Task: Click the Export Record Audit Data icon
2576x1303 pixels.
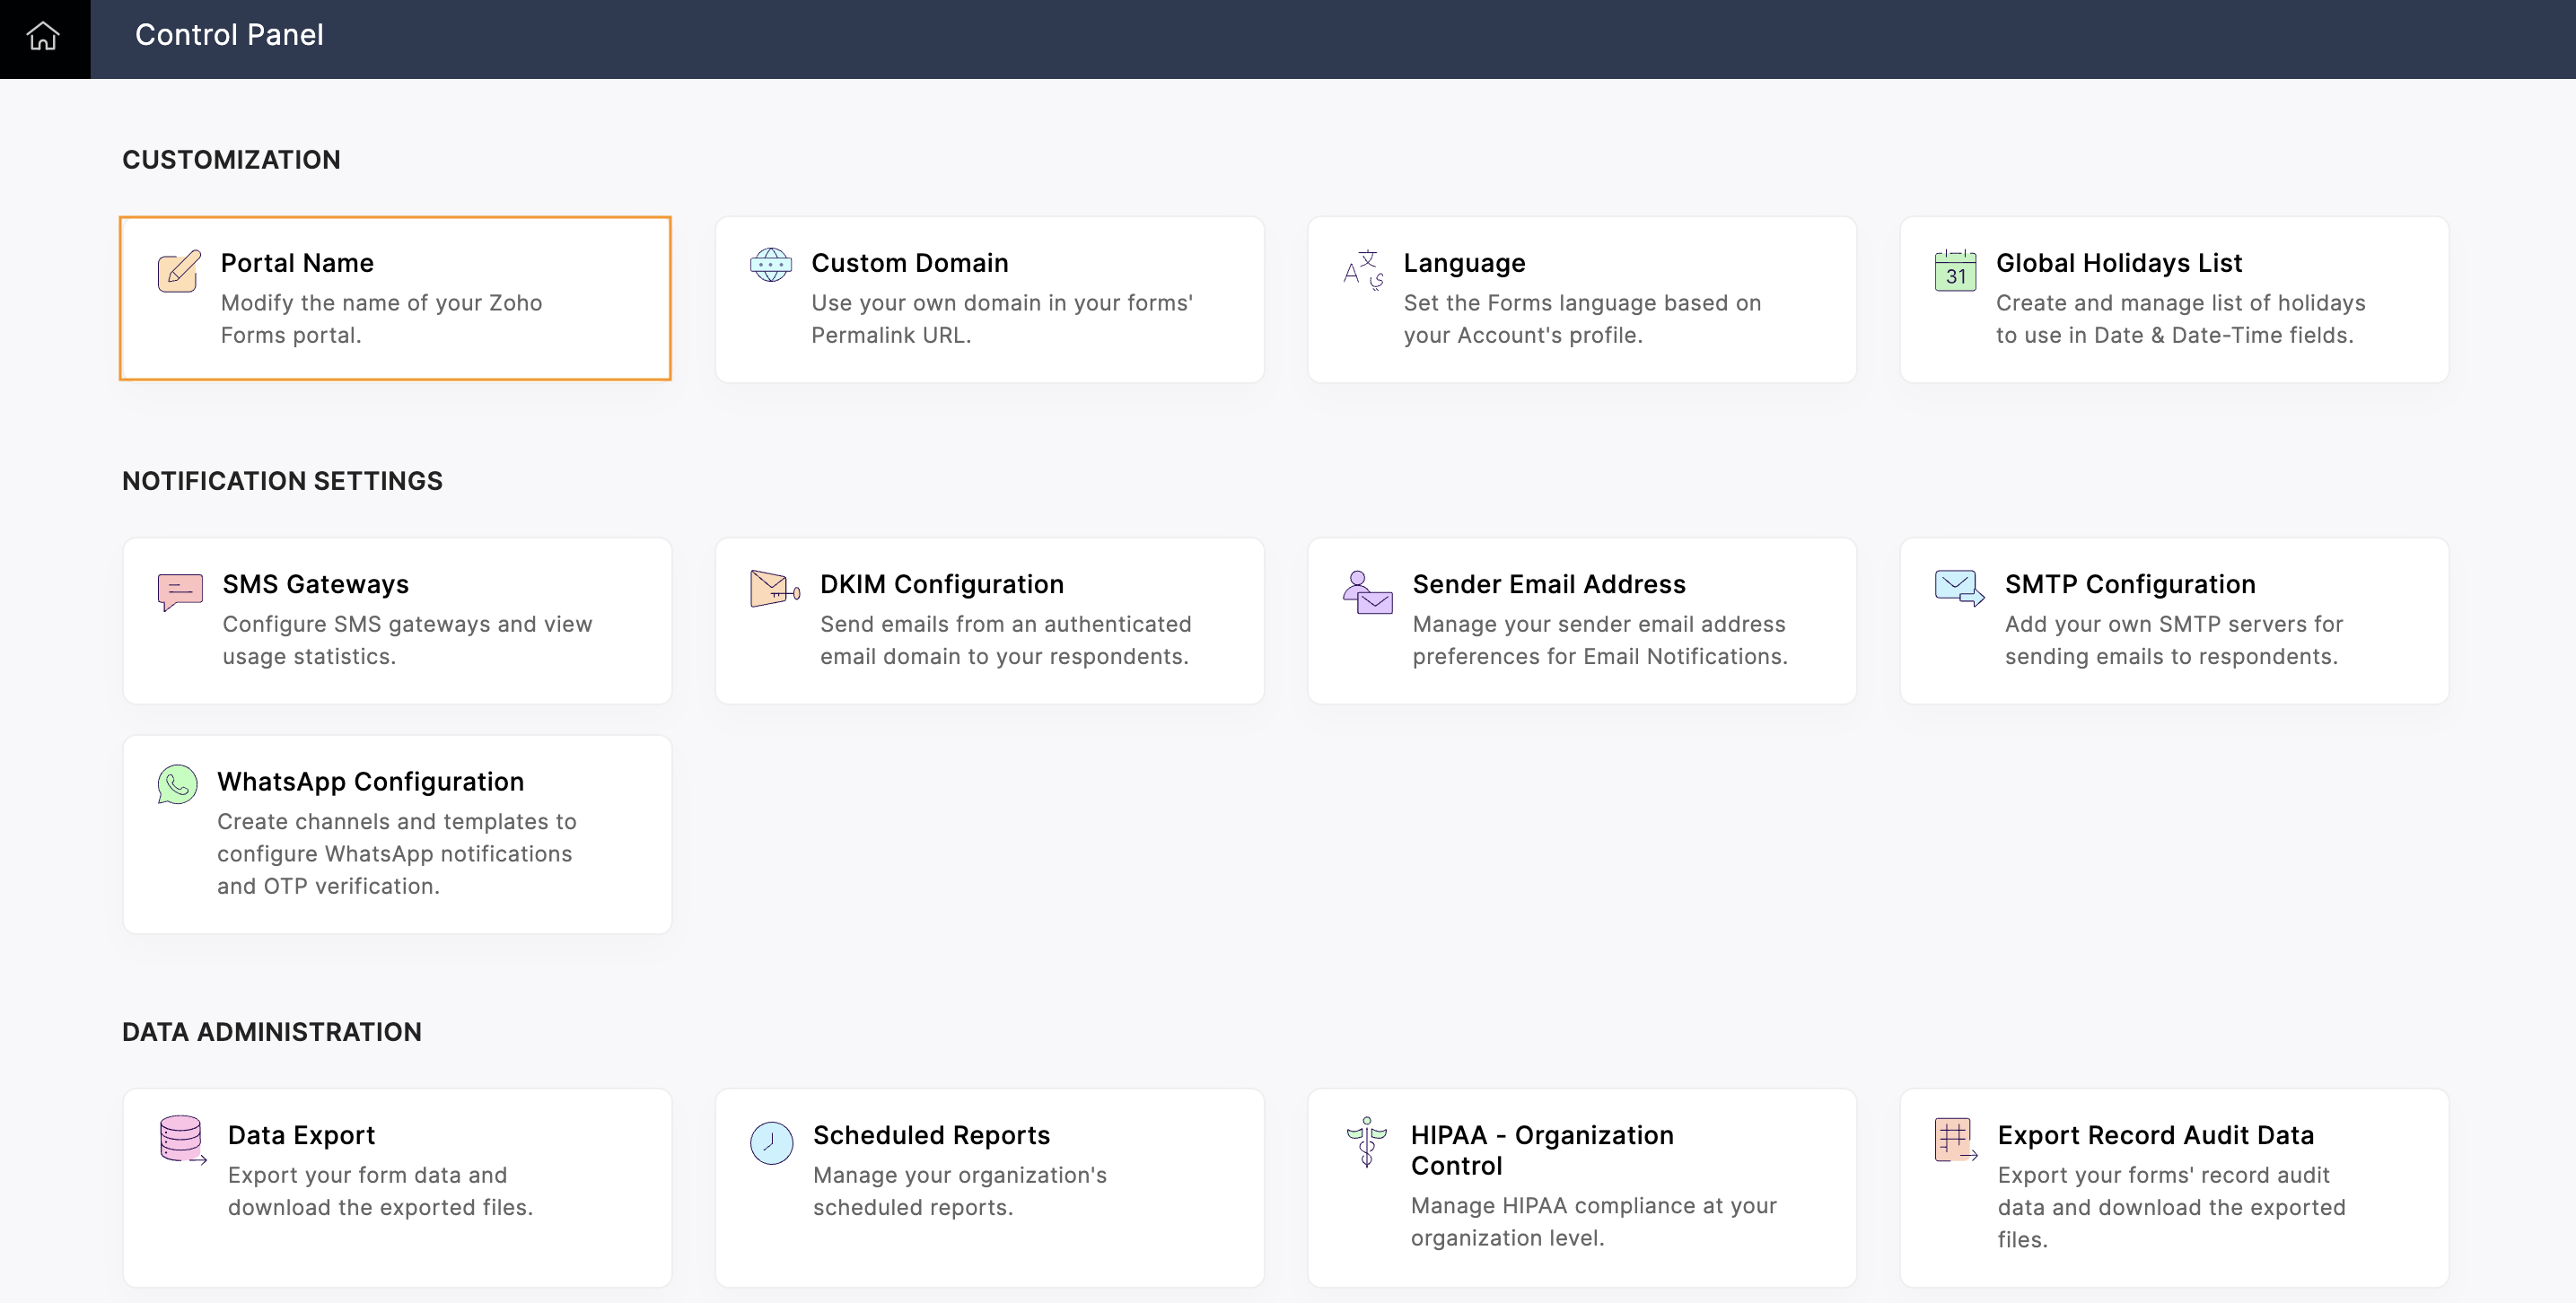Action: 1955,1140
